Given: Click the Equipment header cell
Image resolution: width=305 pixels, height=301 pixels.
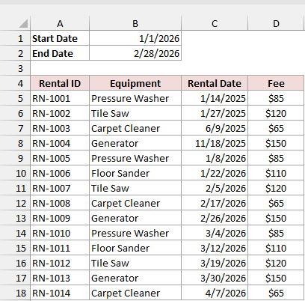Looking at the screenshot, I should [135, 83].
